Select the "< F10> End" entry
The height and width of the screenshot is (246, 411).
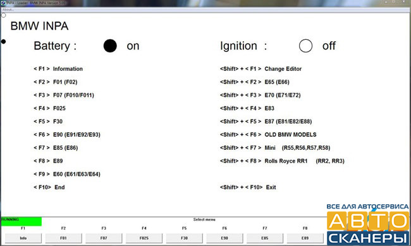(49, 187)
